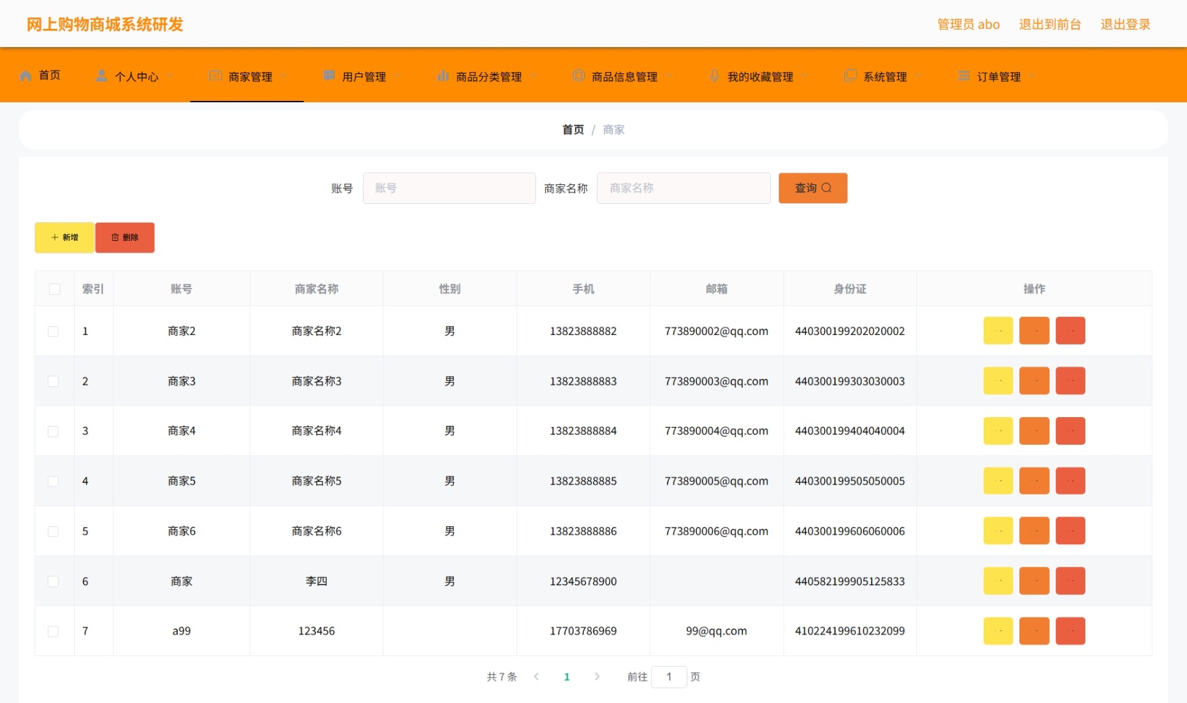1187x703 pixels.
Task: Expand the 商品信息管理 dropdown arrow
Action: (669, 75)
